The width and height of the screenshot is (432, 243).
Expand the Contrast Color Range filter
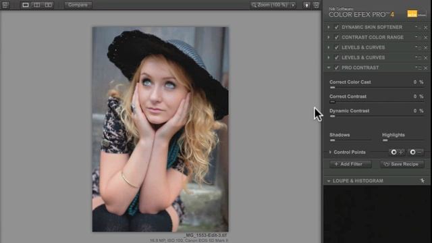[329, 37]
